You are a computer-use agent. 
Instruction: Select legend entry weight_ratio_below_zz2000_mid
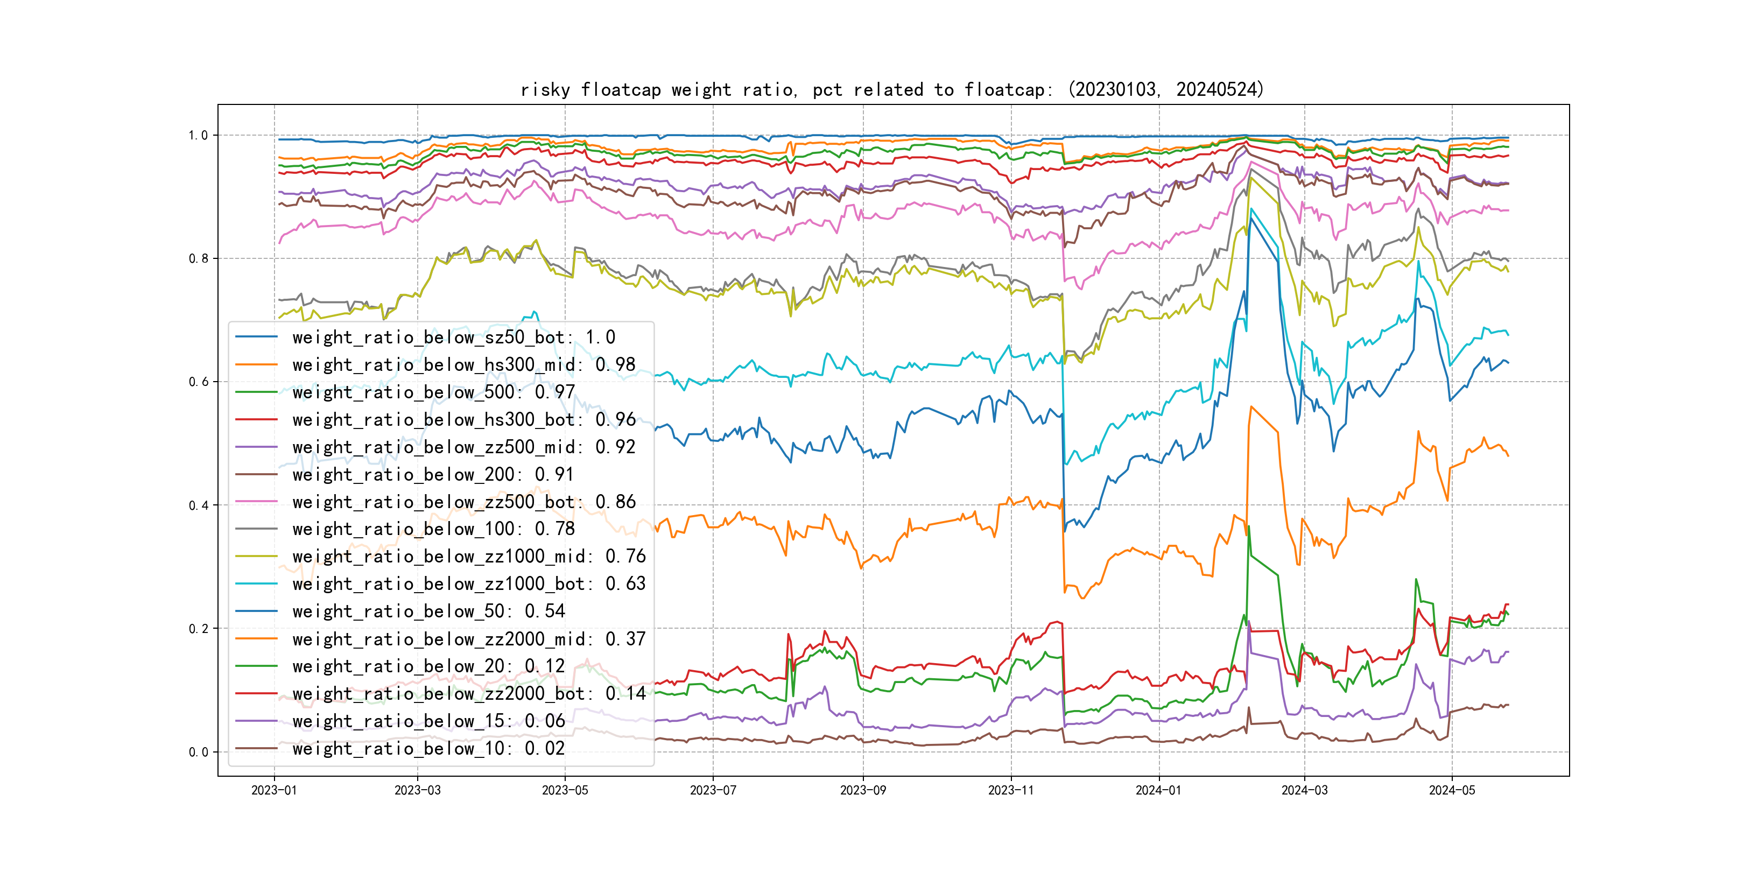coord(468,639)
